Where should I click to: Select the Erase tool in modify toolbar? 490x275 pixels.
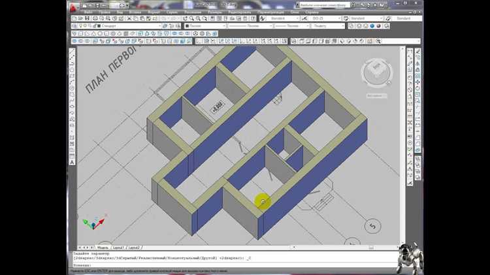pyautogui.click(x=418, y=52)
